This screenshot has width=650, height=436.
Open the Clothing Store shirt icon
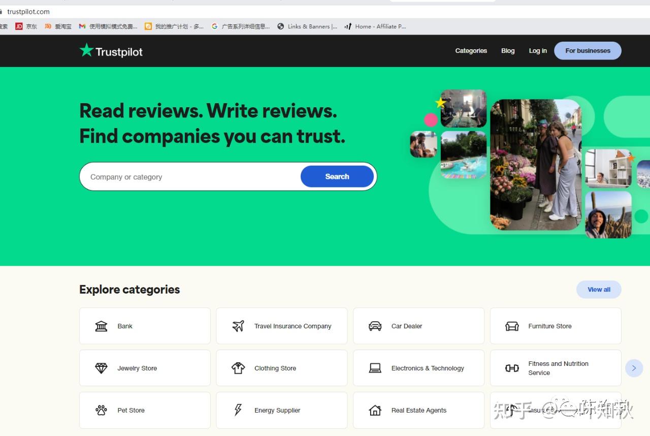tap(238, 368)
